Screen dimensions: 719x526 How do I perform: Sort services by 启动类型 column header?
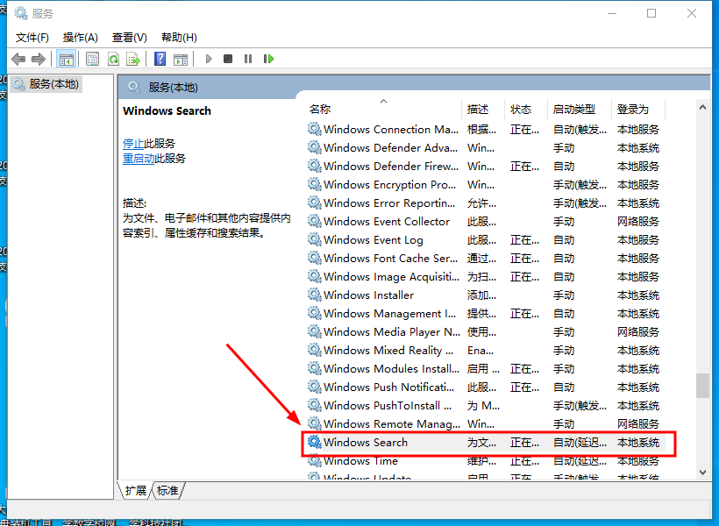click(x=574, y=110)
